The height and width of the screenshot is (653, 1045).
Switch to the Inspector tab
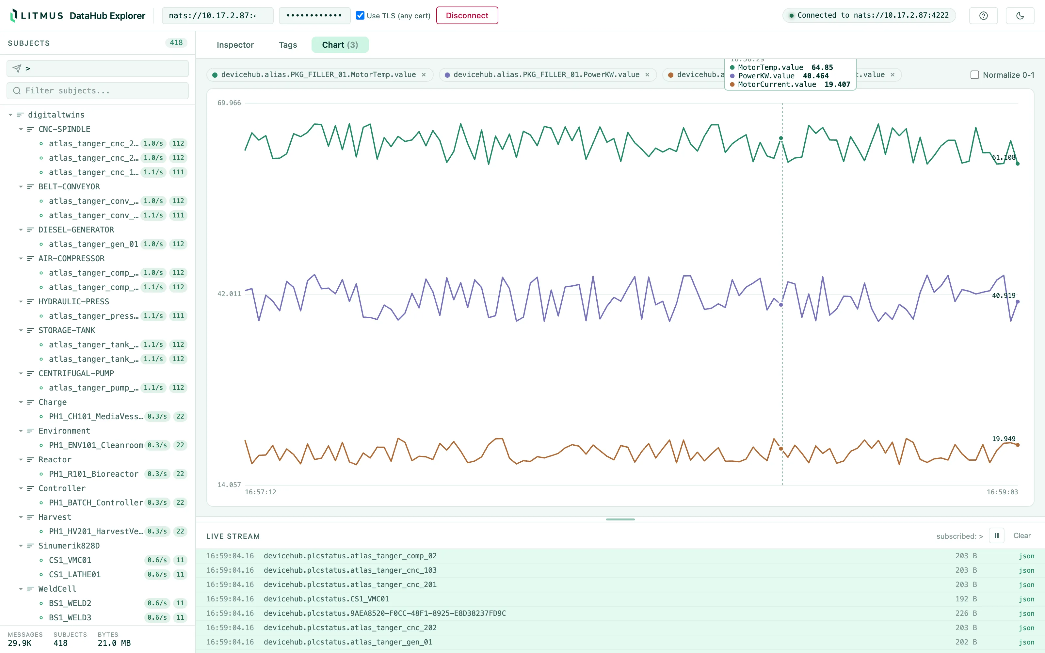(x=235, y=45)
